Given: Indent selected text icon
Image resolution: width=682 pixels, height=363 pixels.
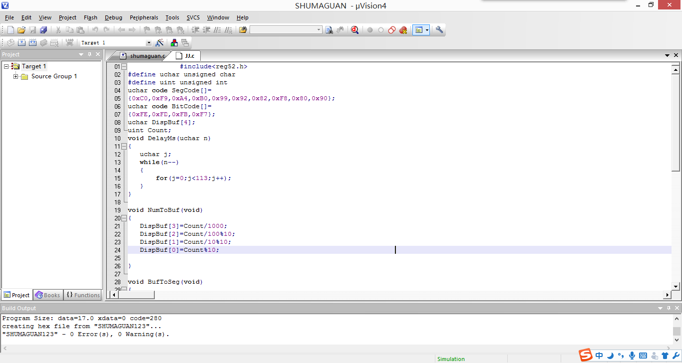Looking at the screenshot, I should [195, 30].
